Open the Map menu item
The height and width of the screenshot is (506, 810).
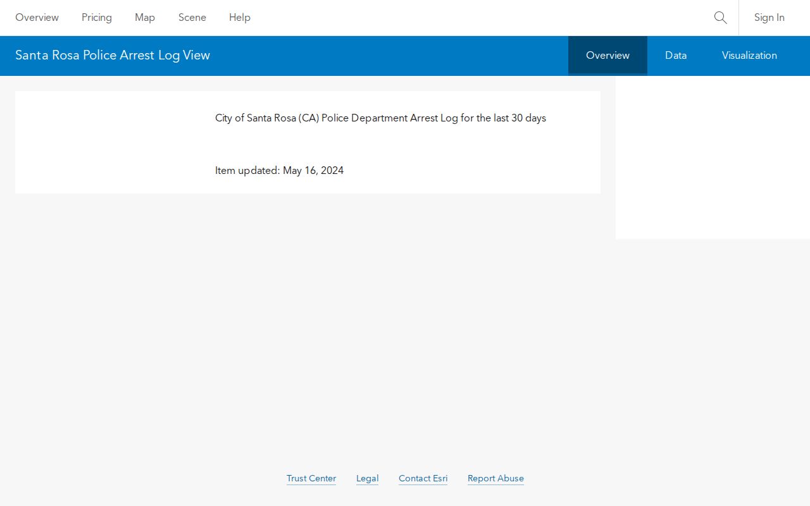pyautogui.click(x=145, y=18)
